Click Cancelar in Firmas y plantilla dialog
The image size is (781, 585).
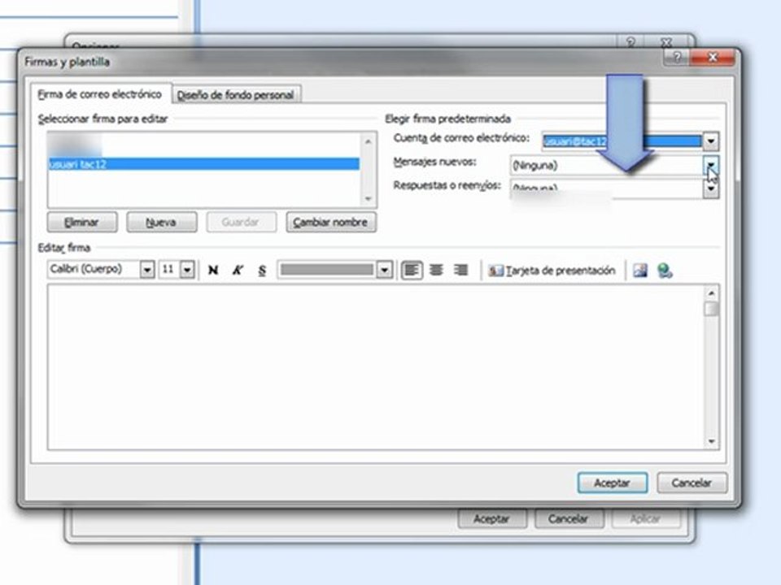coord(692,483)
